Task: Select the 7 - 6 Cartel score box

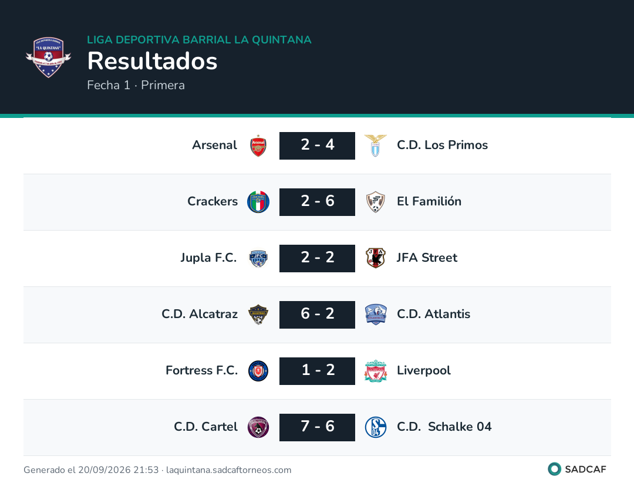Action: tap(317, 427)
